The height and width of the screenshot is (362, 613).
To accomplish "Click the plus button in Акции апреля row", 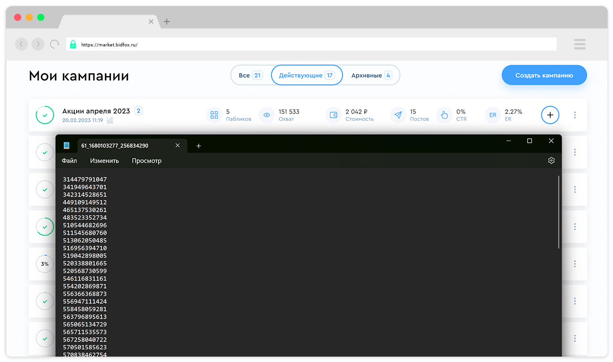I will [550, 115].
